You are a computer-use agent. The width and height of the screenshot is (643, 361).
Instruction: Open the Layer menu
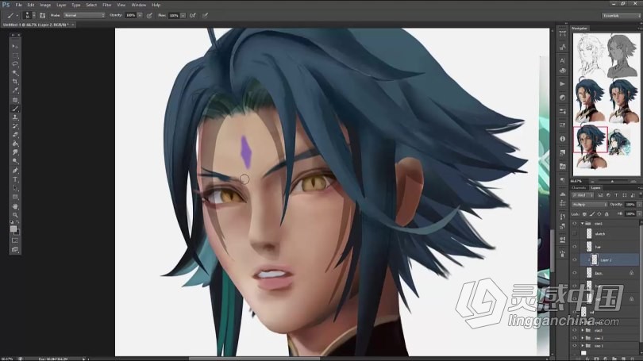pos(61,5)
